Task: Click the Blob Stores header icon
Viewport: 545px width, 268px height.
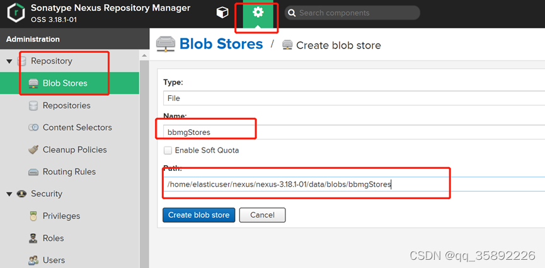Action: point(165,44)
